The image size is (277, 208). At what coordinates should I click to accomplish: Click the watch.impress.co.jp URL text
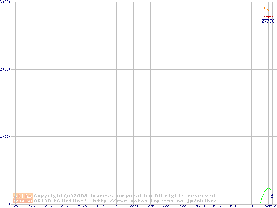click(x=155, y=201)
